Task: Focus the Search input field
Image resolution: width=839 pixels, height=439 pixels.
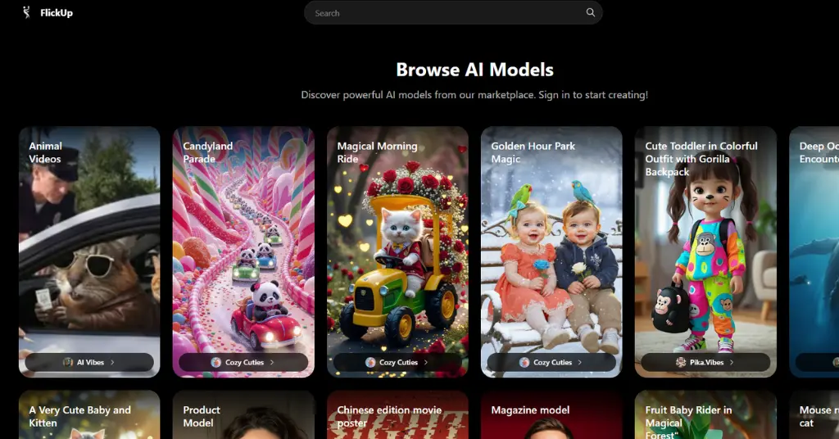Action: coord(447,13)
